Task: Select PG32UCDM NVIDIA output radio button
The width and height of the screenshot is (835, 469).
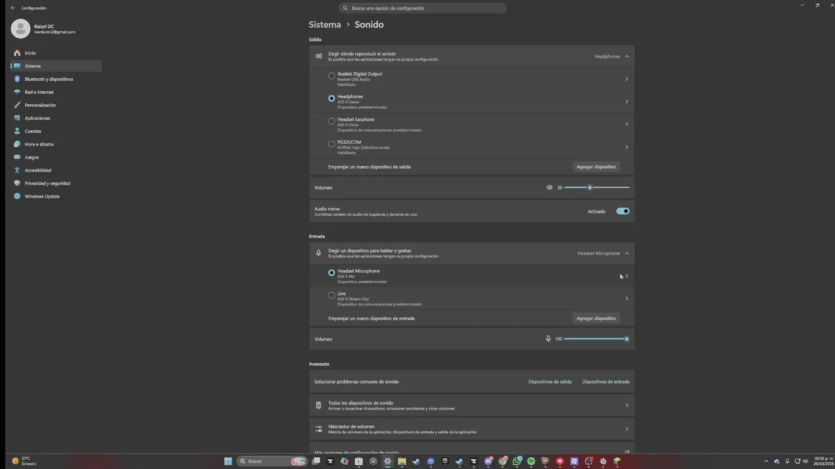Action: pyautogui.click(x=331, y=144)
